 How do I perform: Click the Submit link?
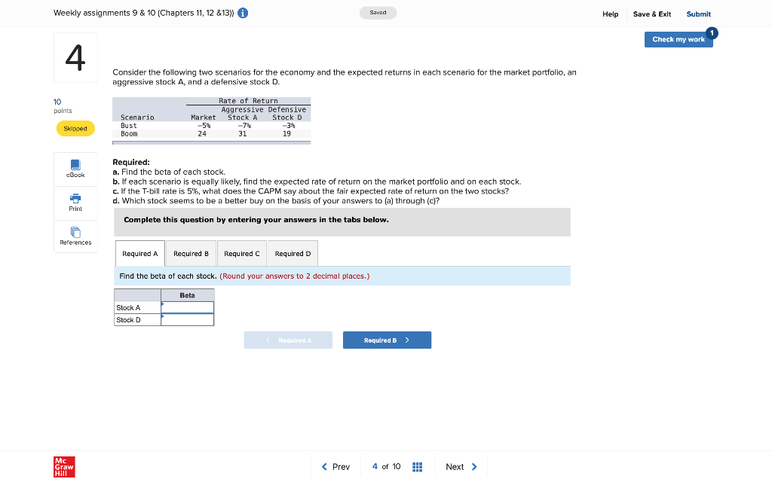pyautogui.click(x=697, y=14)
